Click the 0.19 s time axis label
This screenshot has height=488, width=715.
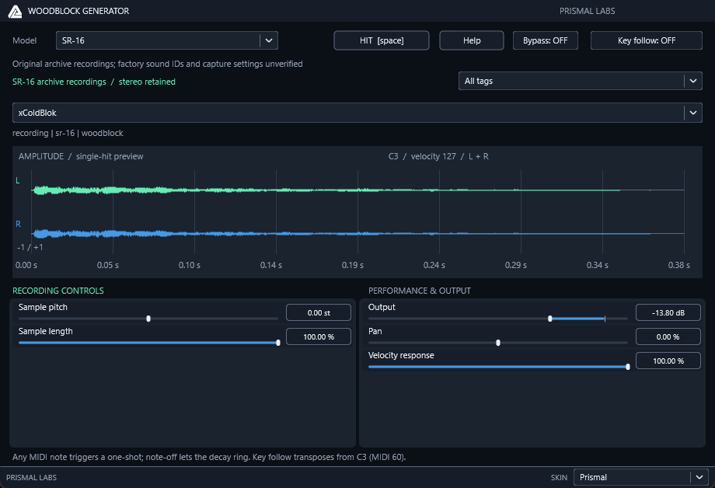[353, 266]
